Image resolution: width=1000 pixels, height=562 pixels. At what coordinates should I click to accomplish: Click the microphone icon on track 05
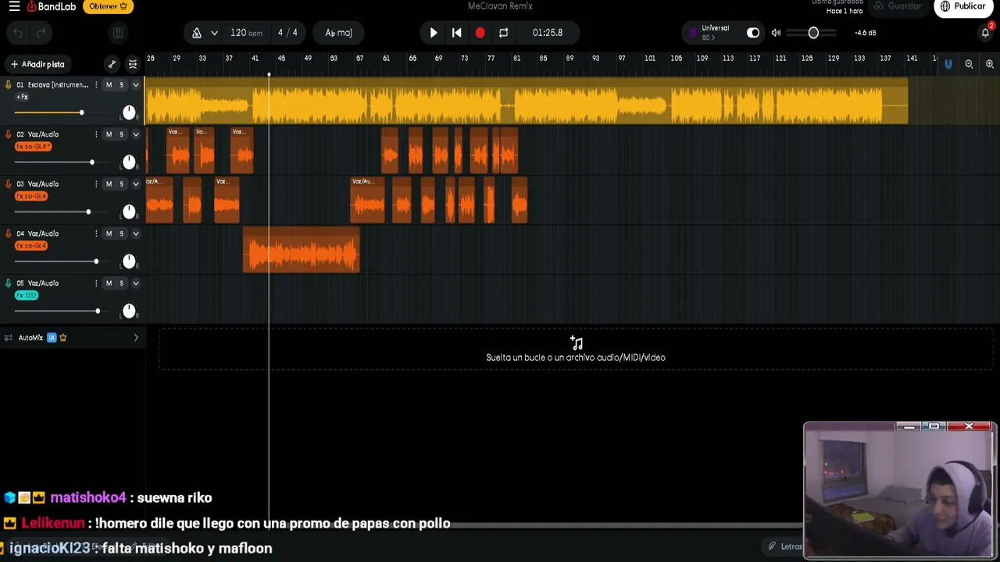(9, 283)
